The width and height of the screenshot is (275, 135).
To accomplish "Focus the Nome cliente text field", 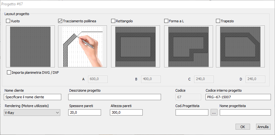I will (x=33, y=97).
